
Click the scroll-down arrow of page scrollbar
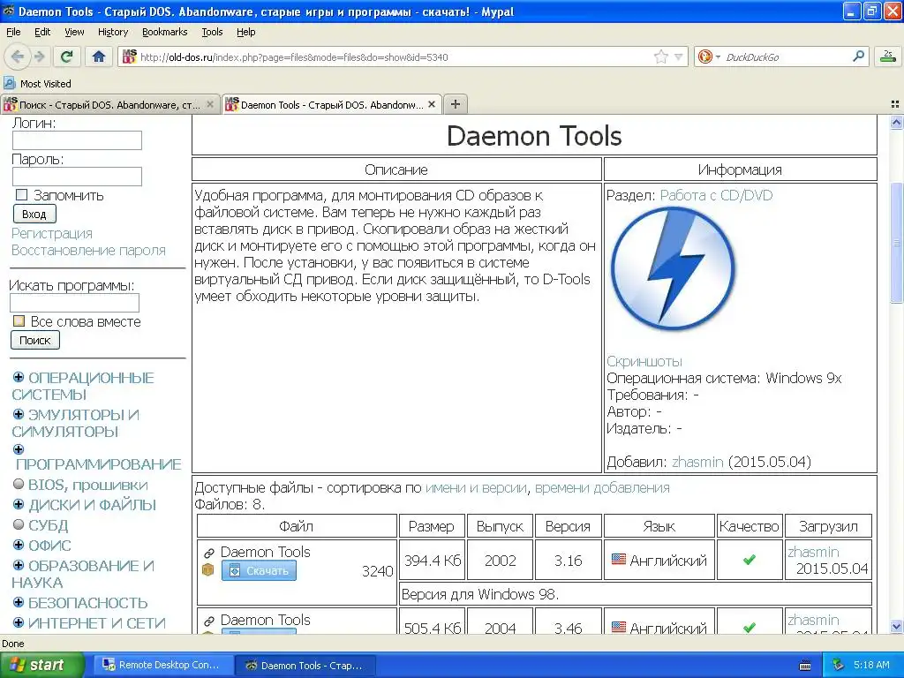point(896,627)
